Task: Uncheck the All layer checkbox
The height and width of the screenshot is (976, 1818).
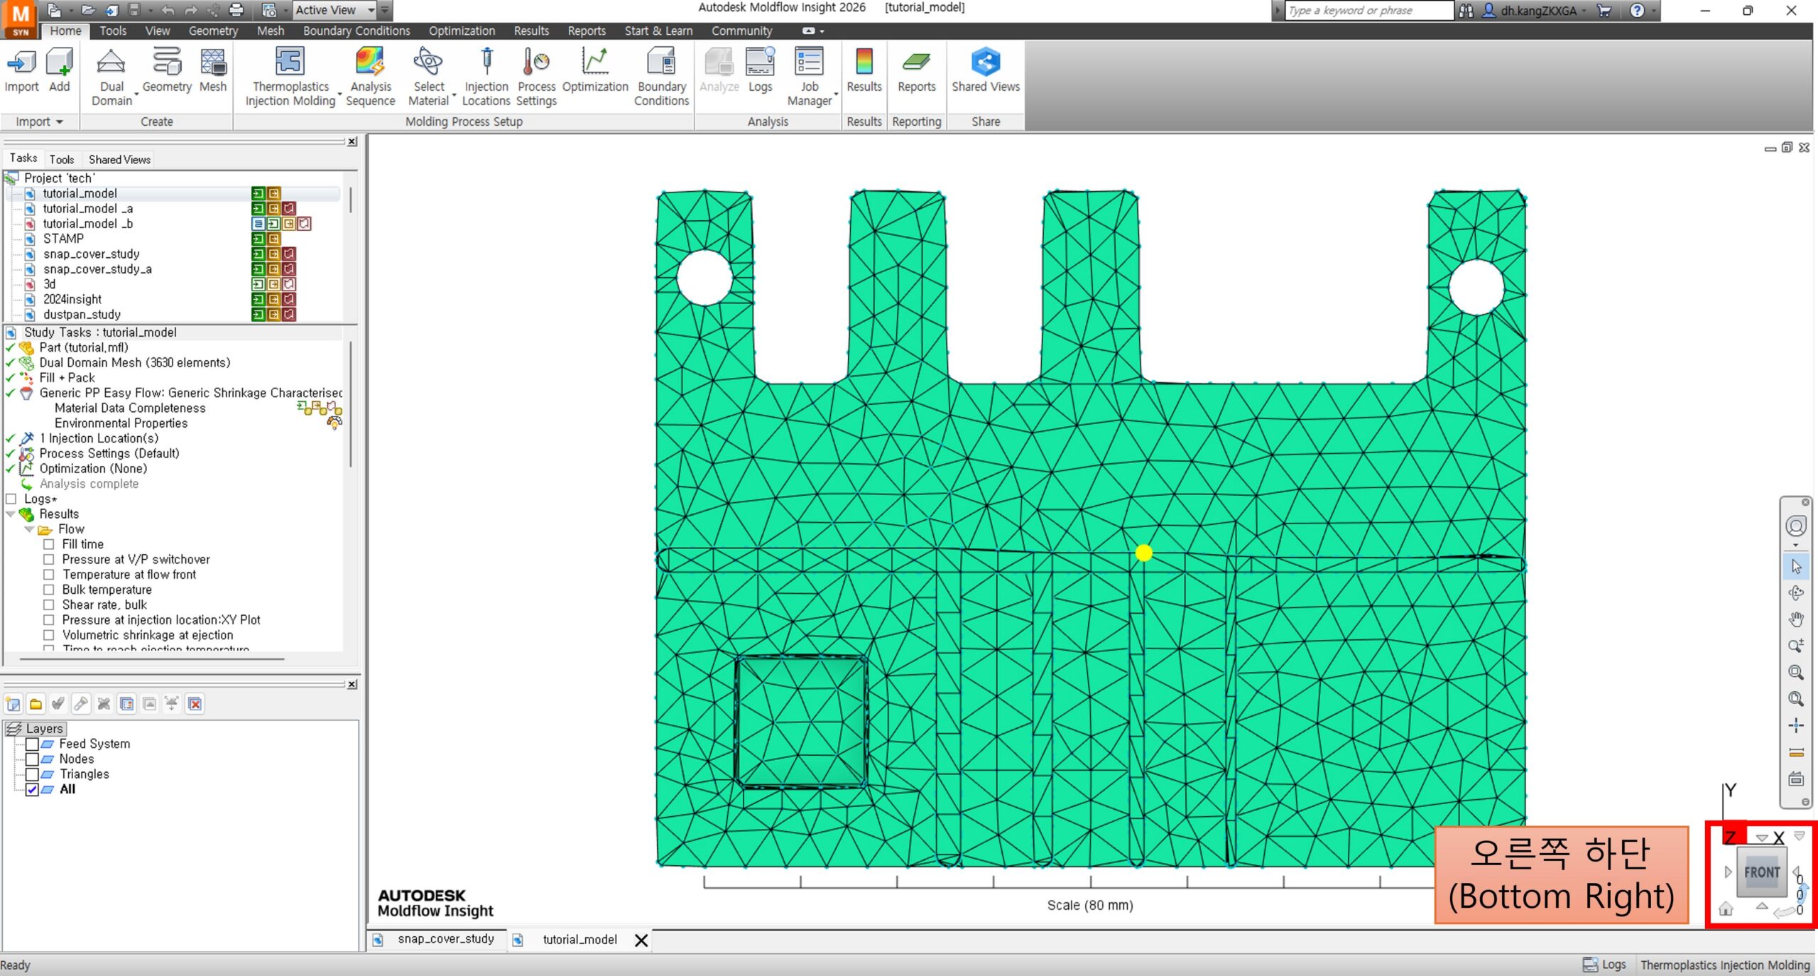Action: point(32,789)
